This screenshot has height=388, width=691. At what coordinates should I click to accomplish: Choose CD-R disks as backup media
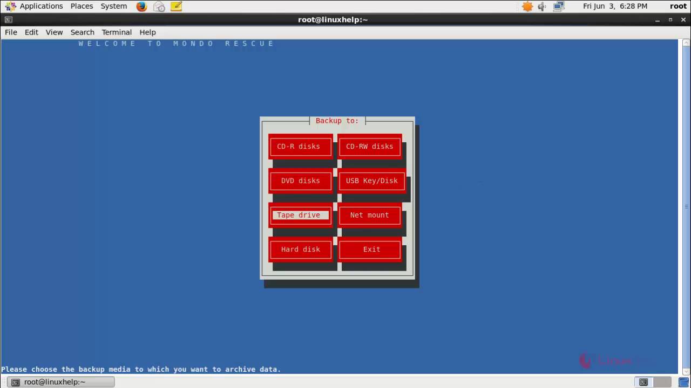click(300, 147)
